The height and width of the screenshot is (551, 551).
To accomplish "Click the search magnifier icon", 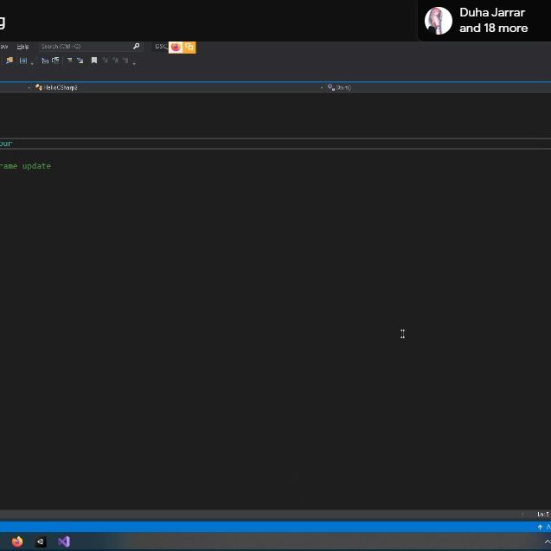I will [137, 46].
